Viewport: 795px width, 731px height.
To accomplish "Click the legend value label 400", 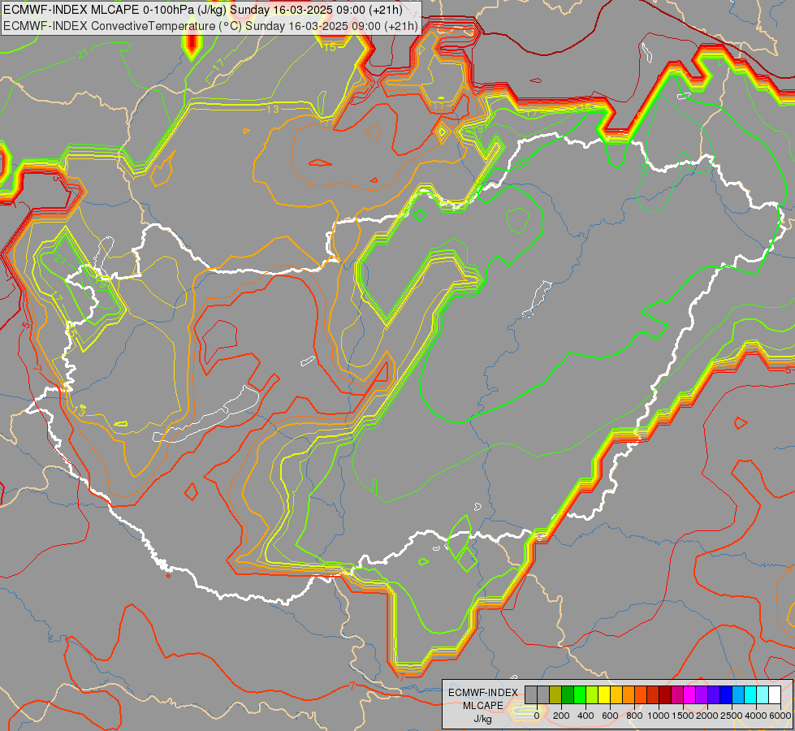I will (585, 716).
